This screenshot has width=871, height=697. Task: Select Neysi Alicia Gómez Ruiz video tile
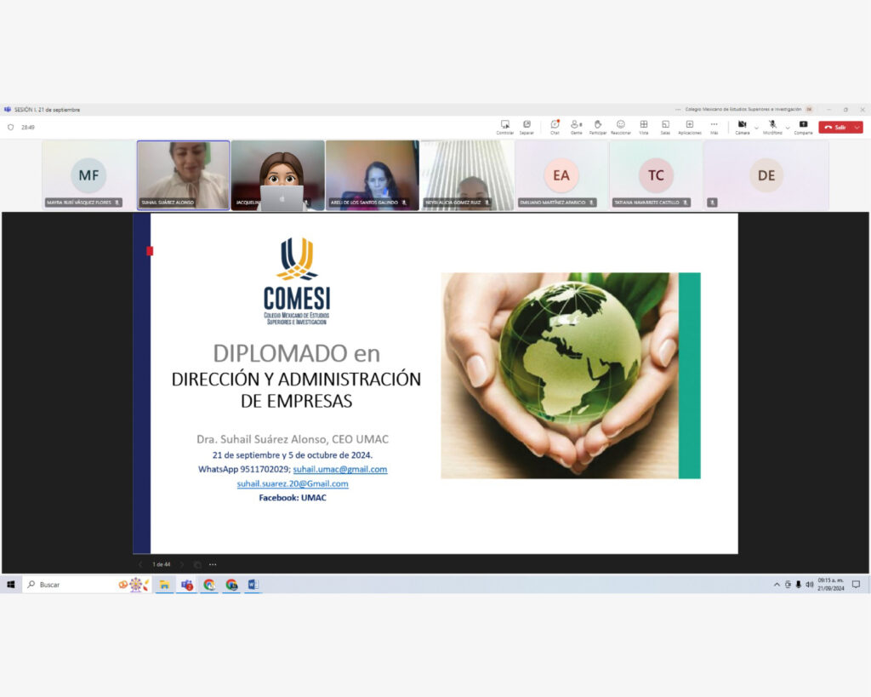coord(467,175)
